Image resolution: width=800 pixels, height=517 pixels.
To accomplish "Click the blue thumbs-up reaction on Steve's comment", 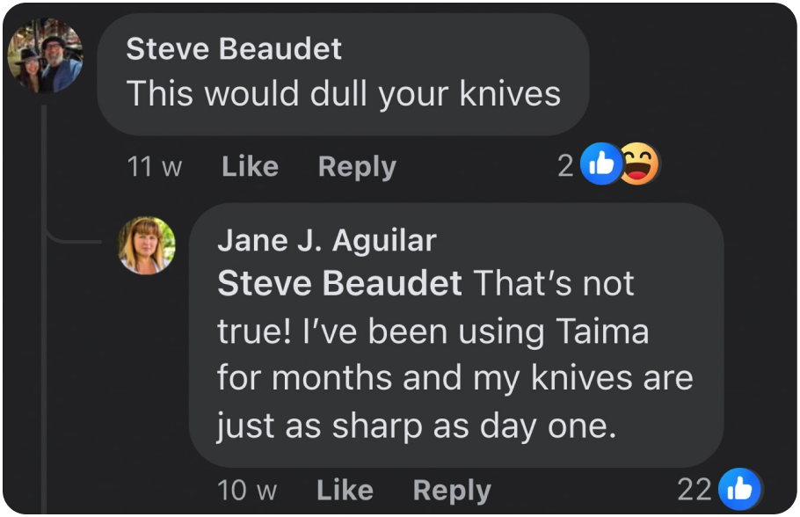I will pyautogui.click(x=602, y=165).
